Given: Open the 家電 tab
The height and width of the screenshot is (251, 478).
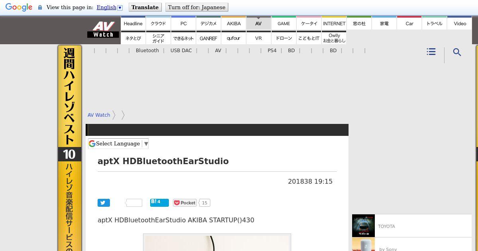Looking at the screenshot, I should click(384, 24).
